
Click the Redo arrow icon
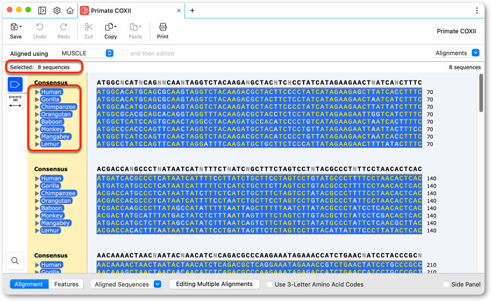tap(63, 27)
